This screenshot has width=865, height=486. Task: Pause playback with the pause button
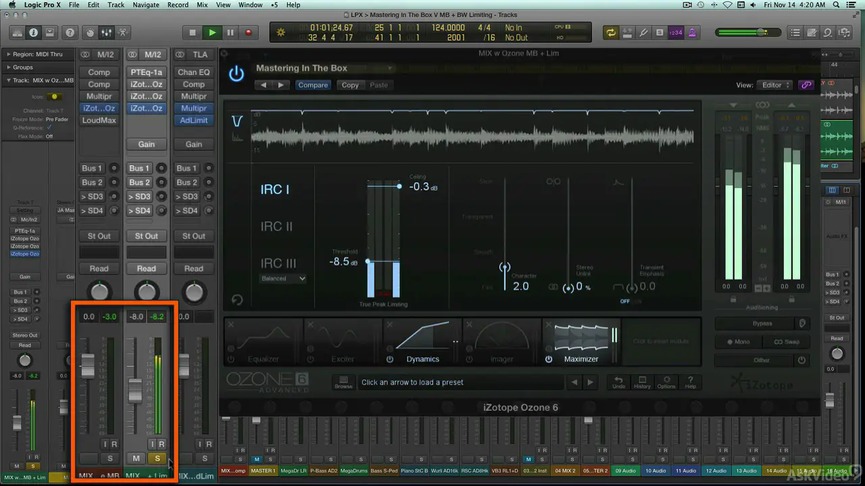pyautogui.click(x=230, y=32)
